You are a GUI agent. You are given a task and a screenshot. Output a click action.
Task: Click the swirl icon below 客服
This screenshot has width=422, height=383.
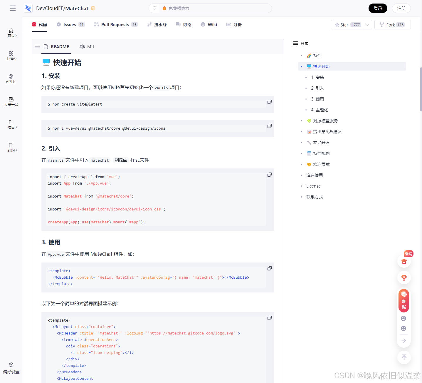pos(403,318)
